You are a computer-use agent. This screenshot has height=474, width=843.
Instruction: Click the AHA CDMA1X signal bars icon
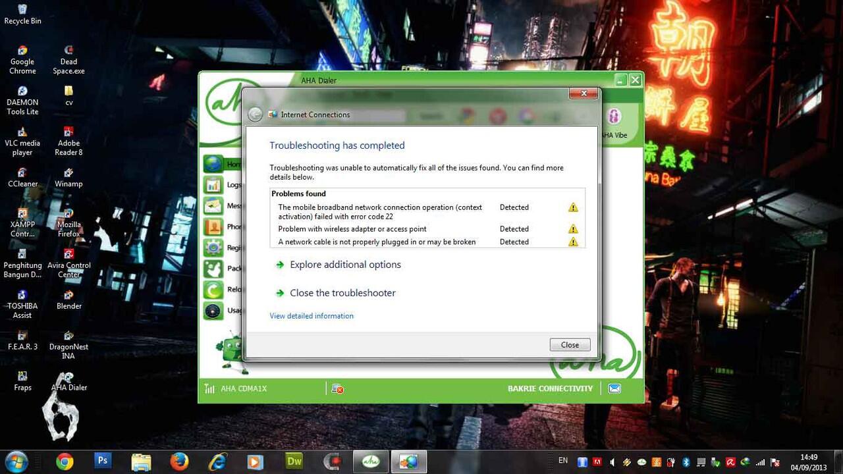[209, 389]
